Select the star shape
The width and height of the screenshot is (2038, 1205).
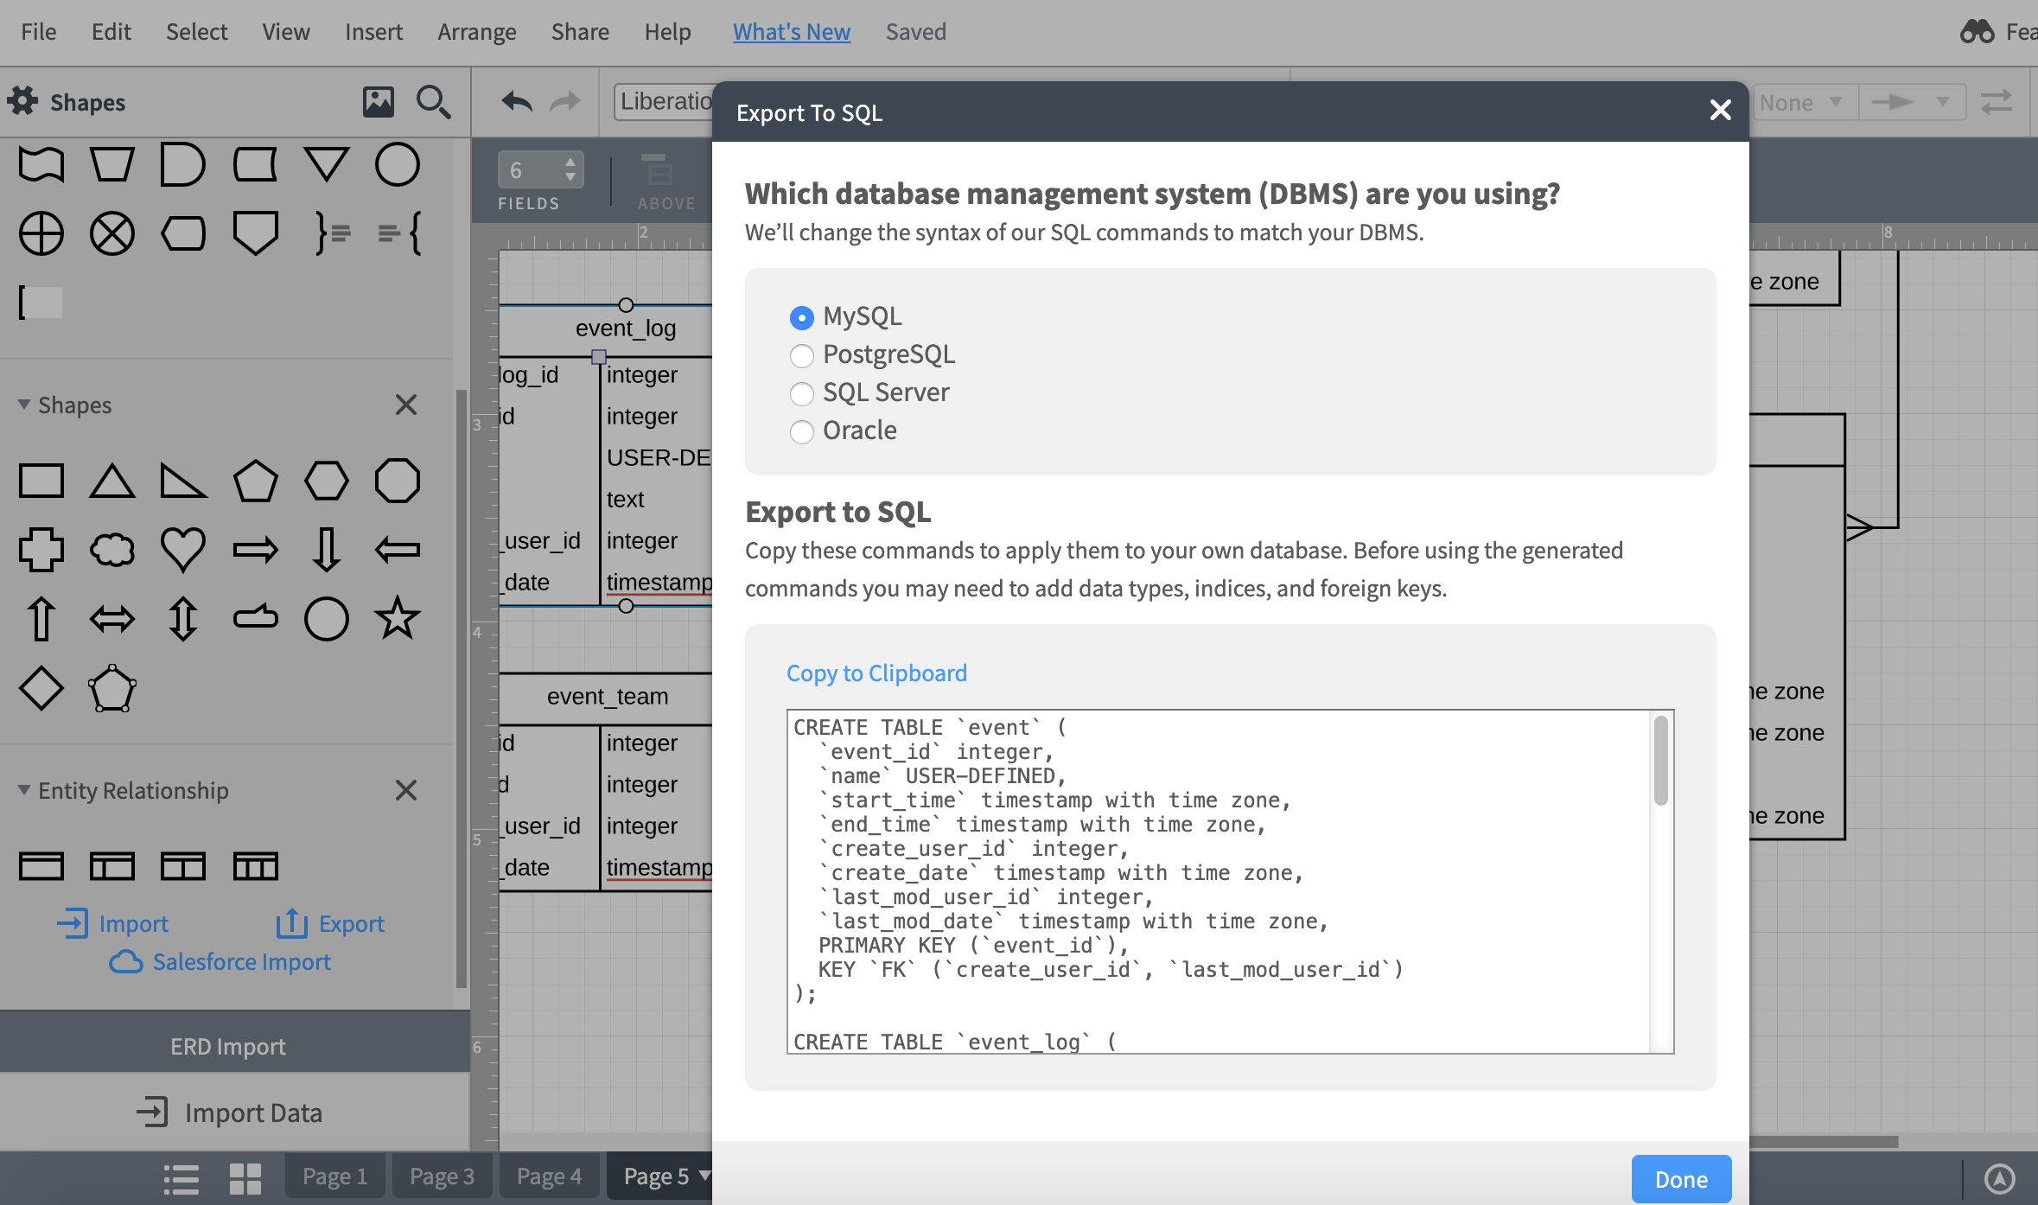coord(397,617)
